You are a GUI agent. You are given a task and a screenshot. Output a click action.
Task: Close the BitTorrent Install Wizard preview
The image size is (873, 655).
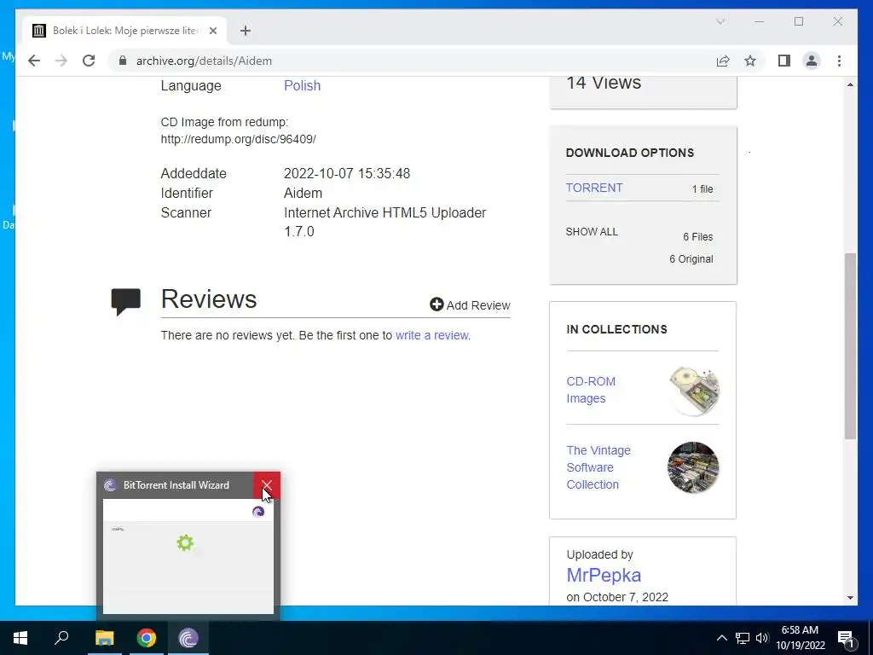[x=267, y=485]
